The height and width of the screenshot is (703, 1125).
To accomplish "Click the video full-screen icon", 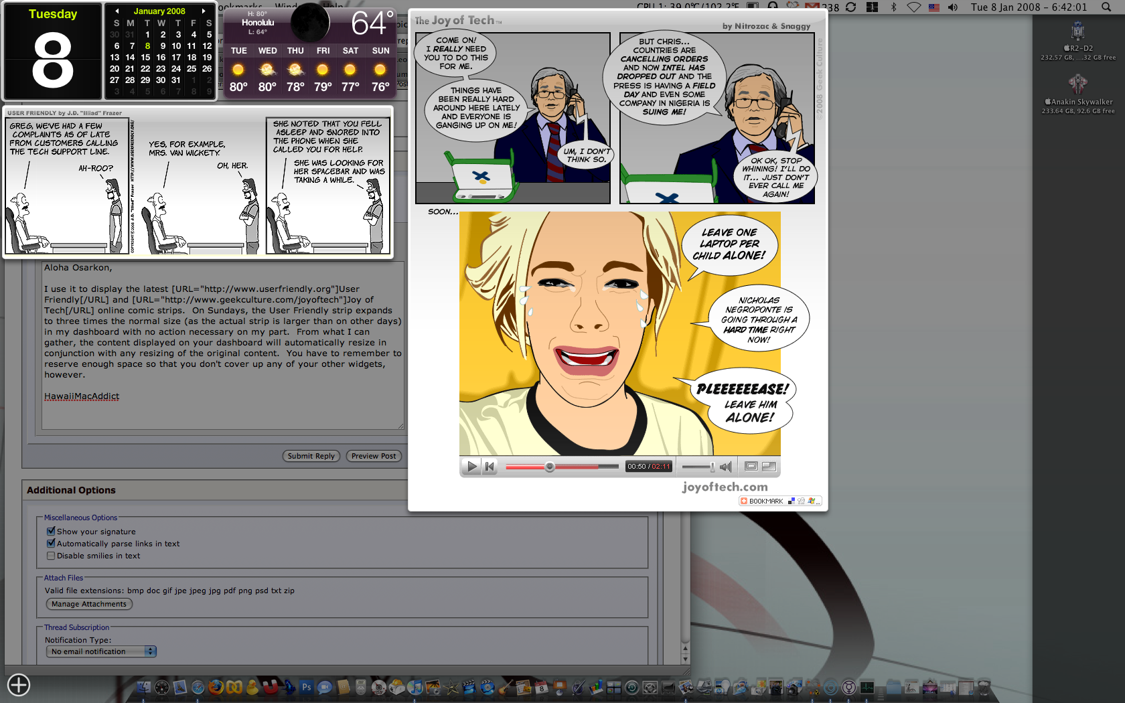I will coord(751,467).
